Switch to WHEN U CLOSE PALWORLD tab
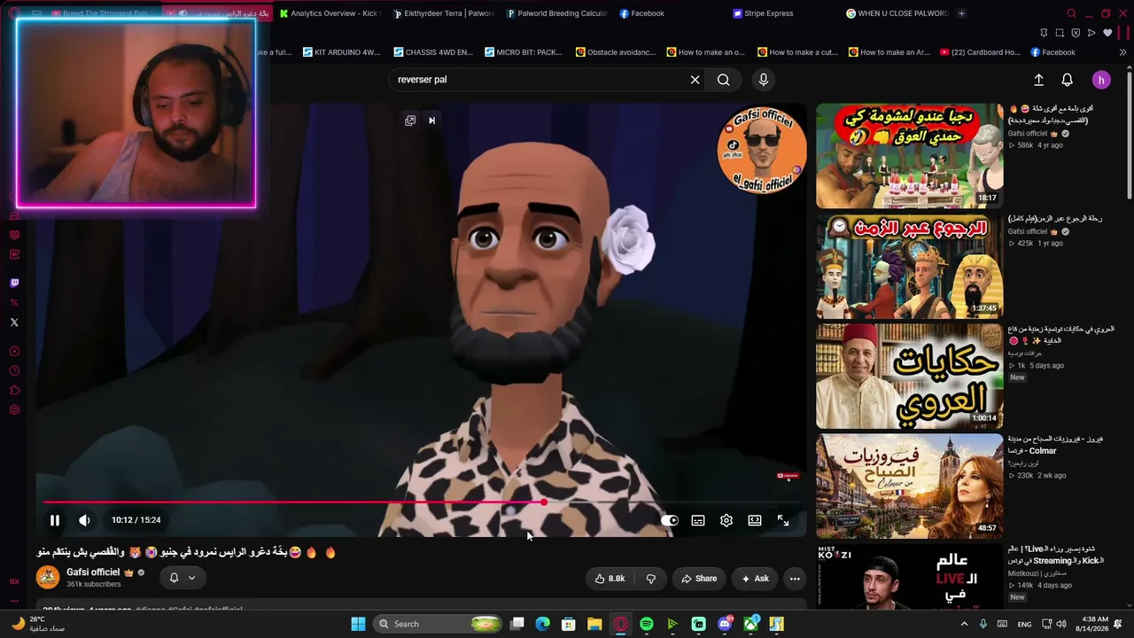This screenshot has width=1134, height=638. click(897, 13)
